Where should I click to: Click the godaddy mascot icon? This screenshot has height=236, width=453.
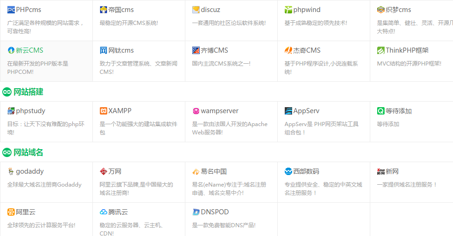click(11, 171)
